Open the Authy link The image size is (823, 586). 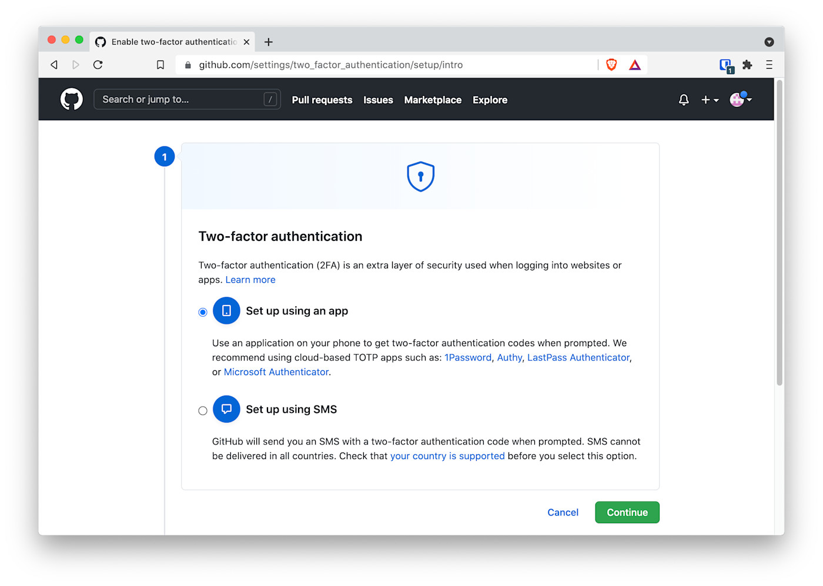click(509, 357)
